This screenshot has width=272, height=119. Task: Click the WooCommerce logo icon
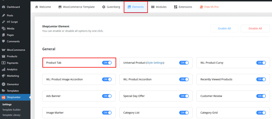(3, 50)
